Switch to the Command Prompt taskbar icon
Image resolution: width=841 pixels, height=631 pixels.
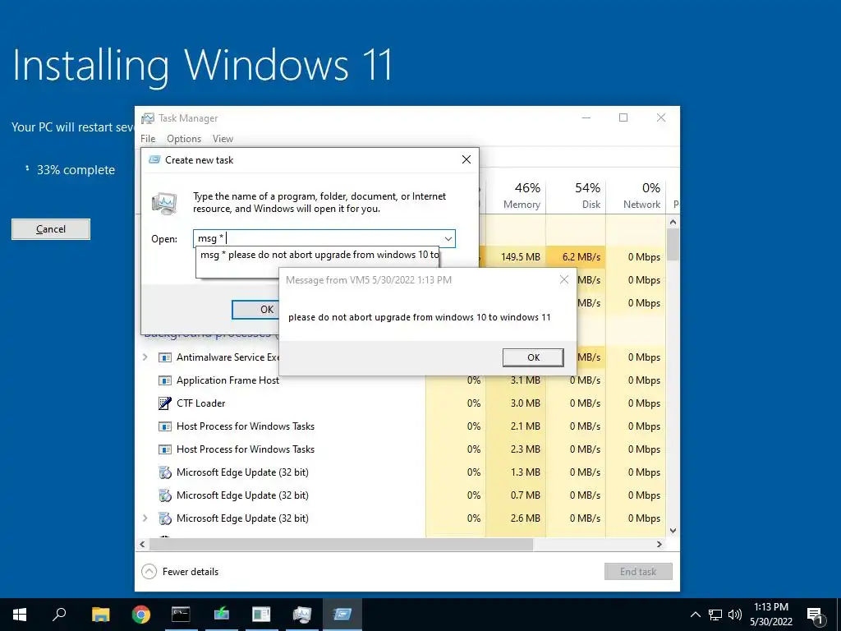(181, 615)
